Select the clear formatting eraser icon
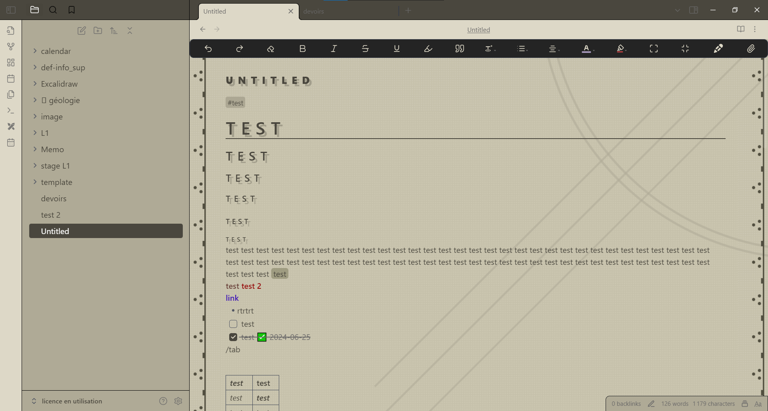The image size is (768, 411). click(x=271, y=49)
